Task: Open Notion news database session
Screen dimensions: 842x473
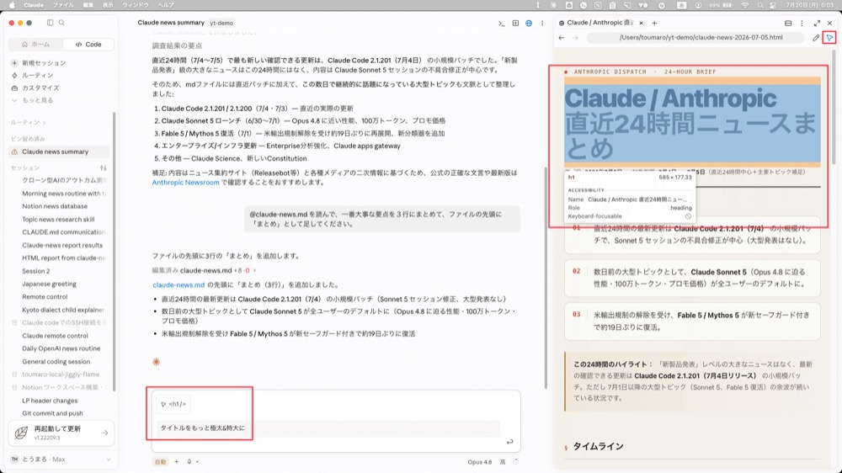Action: 55,206
